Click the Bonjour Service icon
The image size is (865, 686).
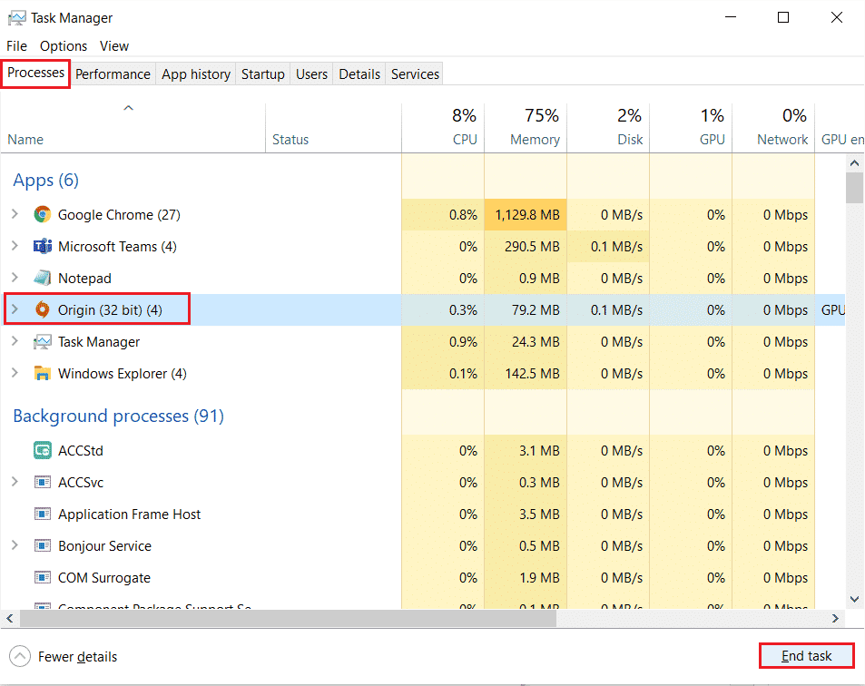point(42,546)
